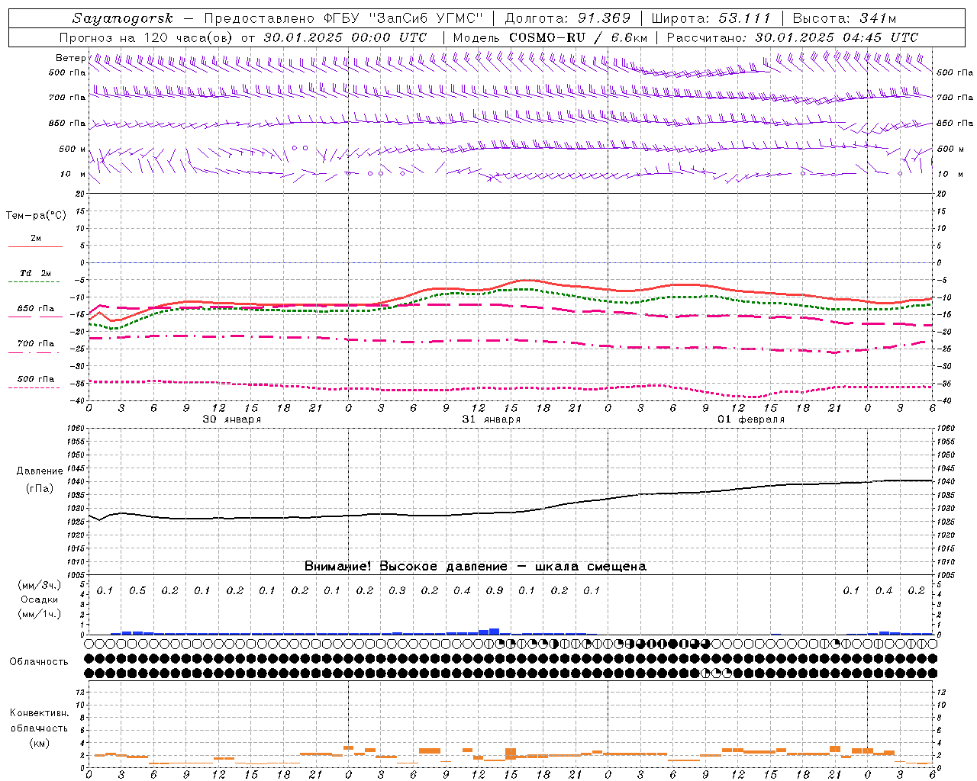The width and height of the screenshot is (977, 781).
Task: Click the 'Осадки' precipitation label
Action: tap(39, 599)
